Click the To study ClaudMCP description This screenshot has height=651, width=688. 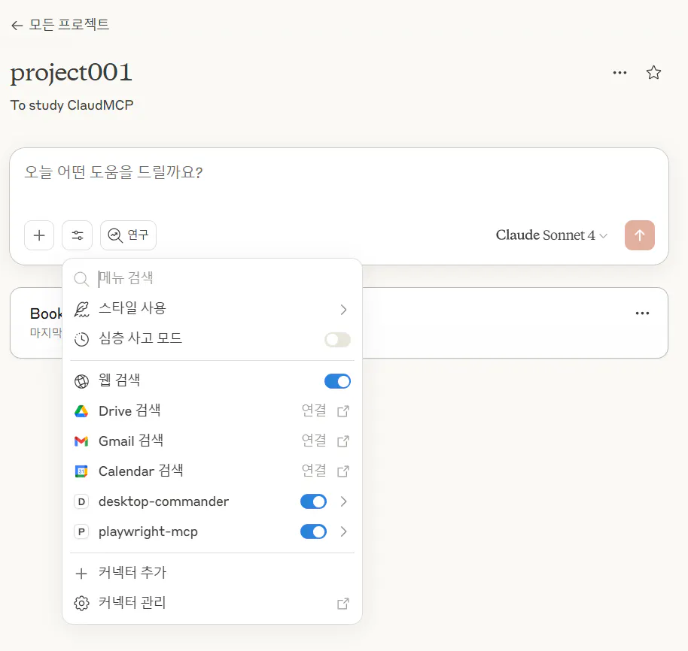(72, 105)
